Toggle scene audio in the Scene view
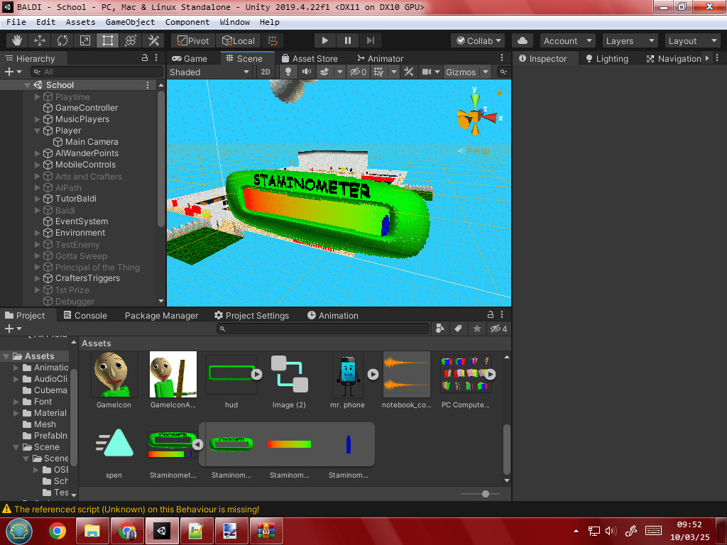The height and width of the screenshot is (545, 727). 305,72
